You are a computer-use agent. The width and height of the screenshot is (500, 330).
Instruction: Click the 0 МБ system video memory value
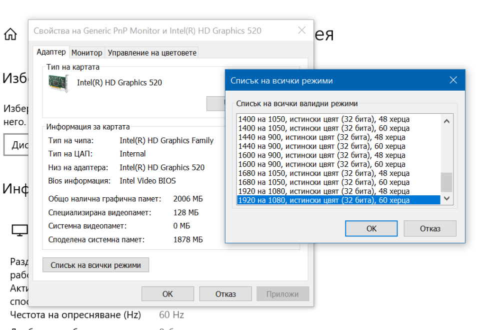pos(181,226)
